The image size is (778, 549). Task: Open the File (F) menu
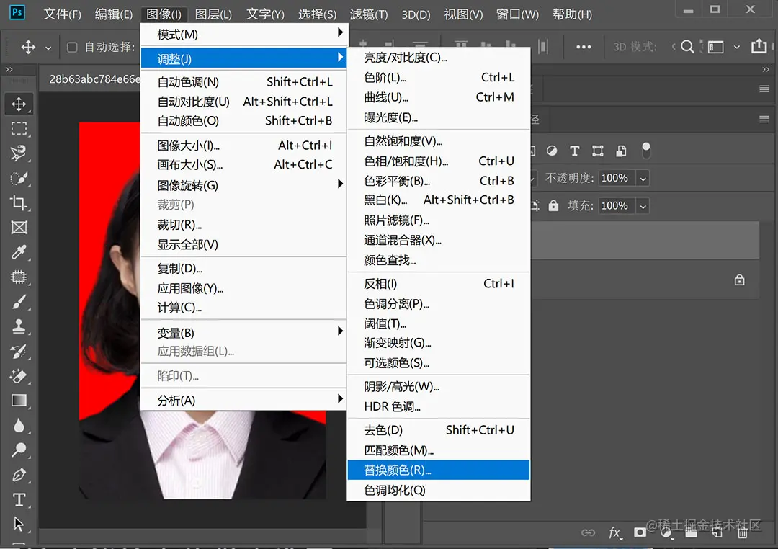[62, 14]
